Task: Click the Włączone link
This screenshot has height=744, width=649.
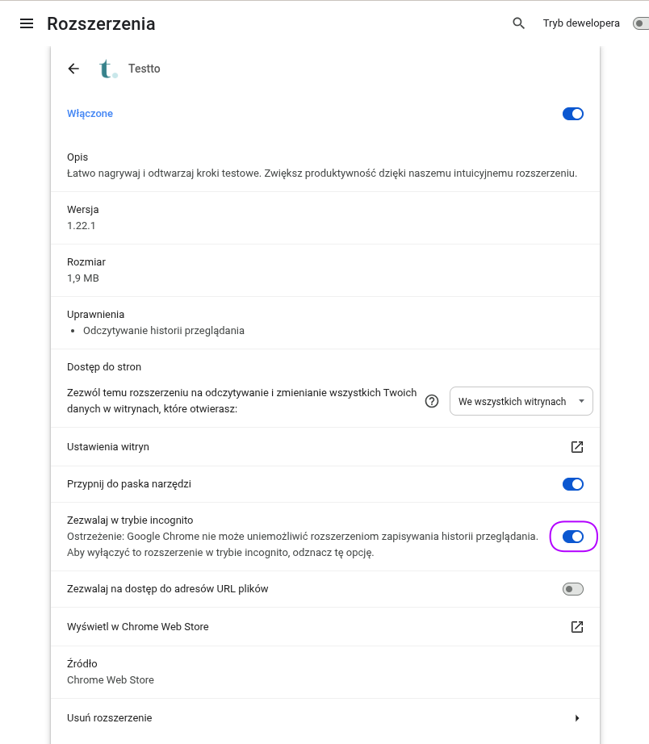Action: pyautogui.click(x=90, y=114)
